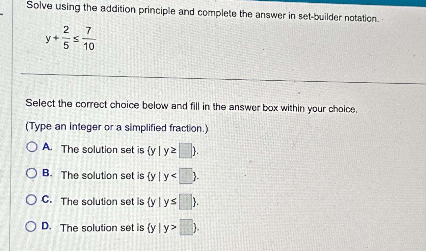Select radio button for choice B
426x251 pixels.
tap(32, 173)
